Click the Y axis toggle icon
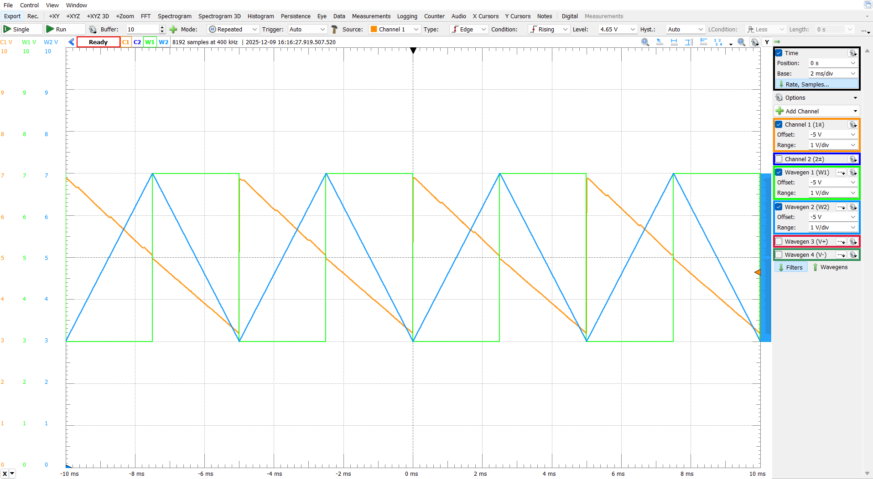 pos(767,42)
